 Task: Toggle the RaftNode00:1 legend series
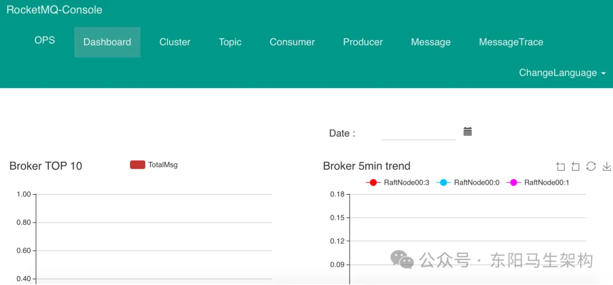pos(538,182)
